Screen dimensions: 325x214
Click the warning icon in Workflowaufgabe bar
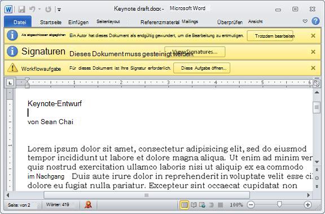coord(12,68)
